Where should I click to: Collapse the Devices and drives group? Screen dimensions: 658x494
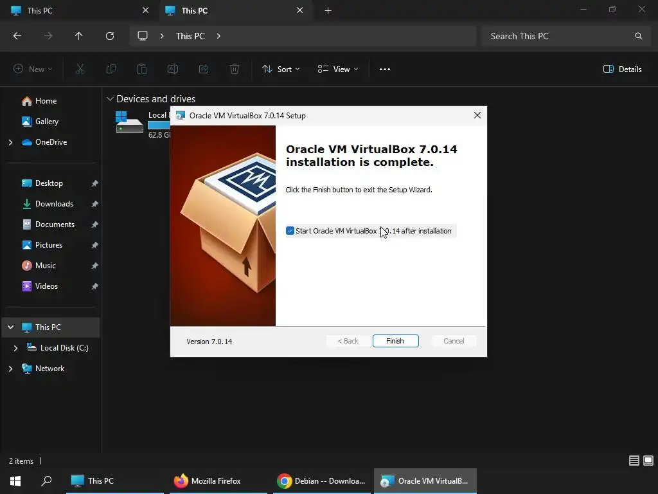(x=110, y=98)
